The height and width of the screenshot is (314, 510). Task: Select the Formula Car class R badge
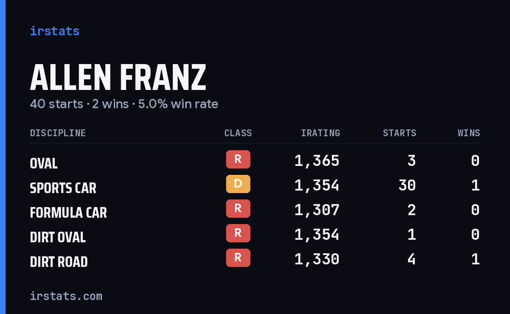tap(238, 208)
